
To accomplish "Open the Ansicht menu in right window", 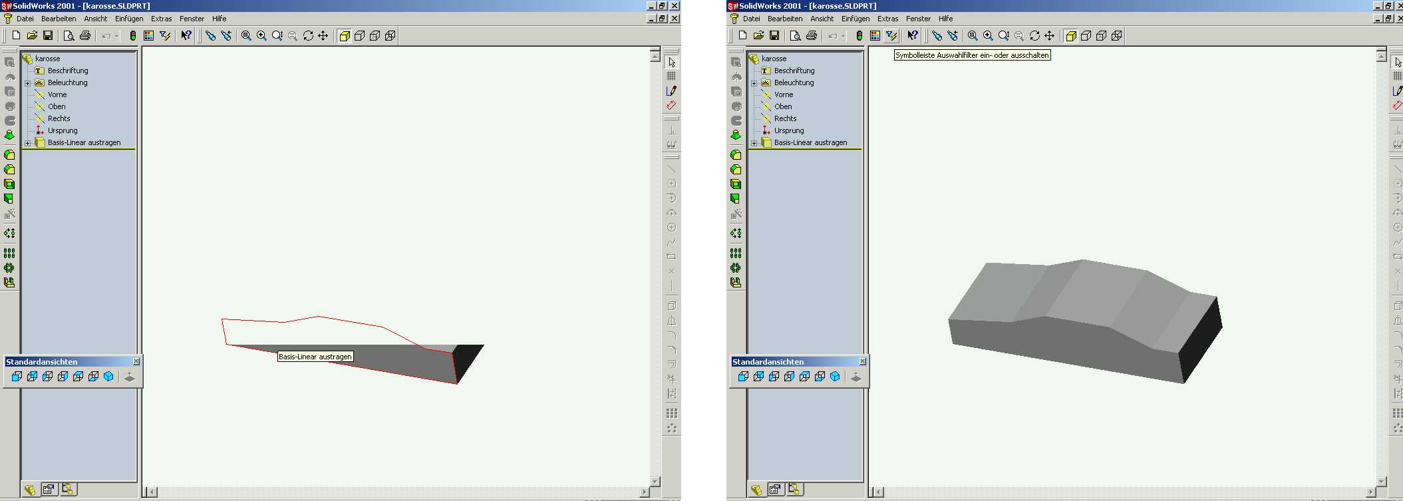I will 822,19.
